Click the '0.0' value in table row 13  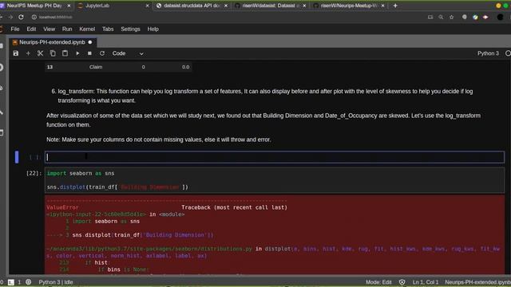[185, 67]
